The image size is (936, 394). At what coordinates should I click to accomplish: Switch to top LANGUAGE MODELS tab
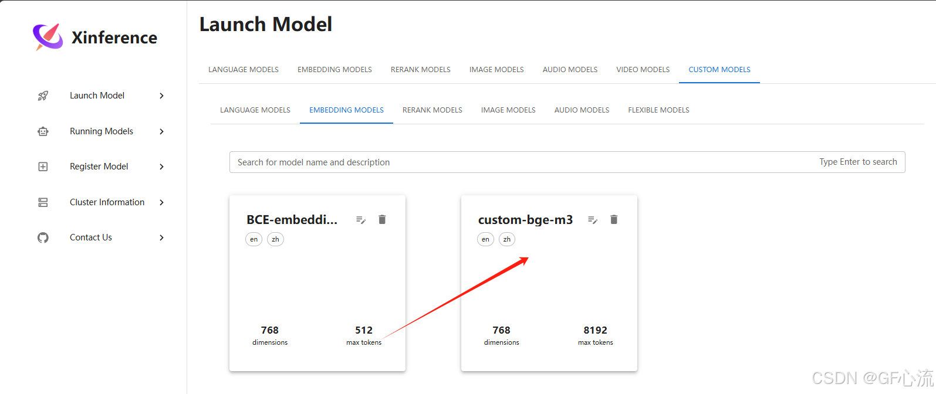click(244, 69)
